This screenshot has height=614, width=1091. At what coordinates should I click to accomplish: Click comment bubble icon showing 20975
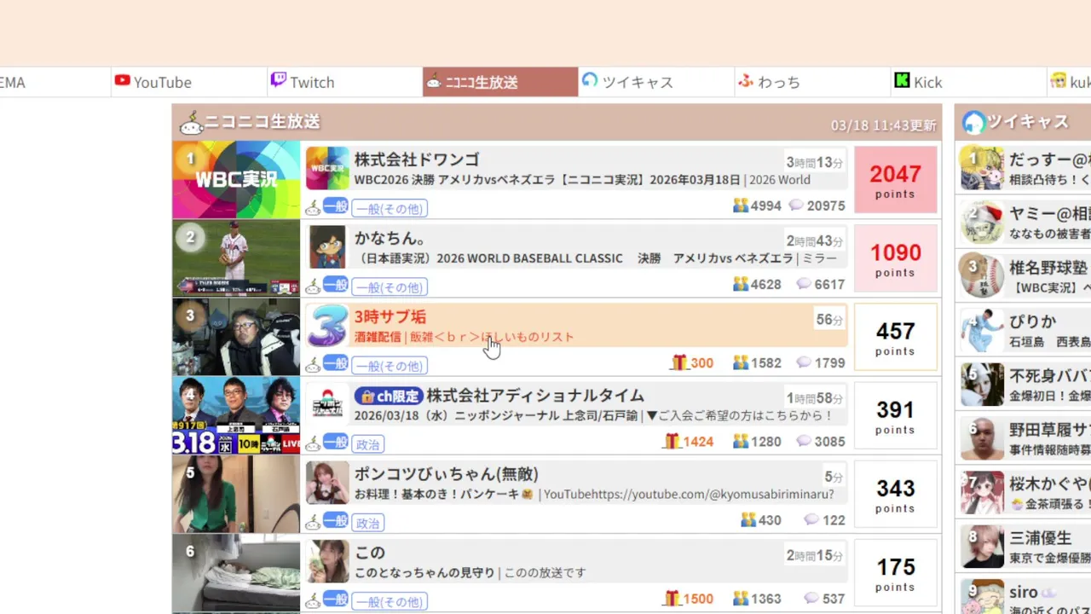pyautogui.click(x=796, y=206)
